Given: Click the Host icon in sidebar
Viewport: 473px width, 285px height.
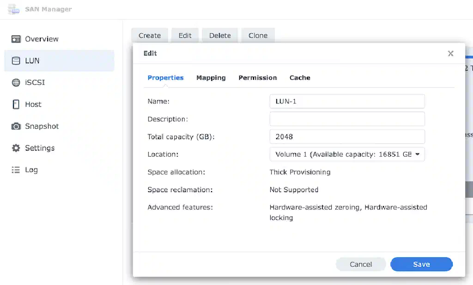Looking at the screenshot, I should (x=16, y=104).
